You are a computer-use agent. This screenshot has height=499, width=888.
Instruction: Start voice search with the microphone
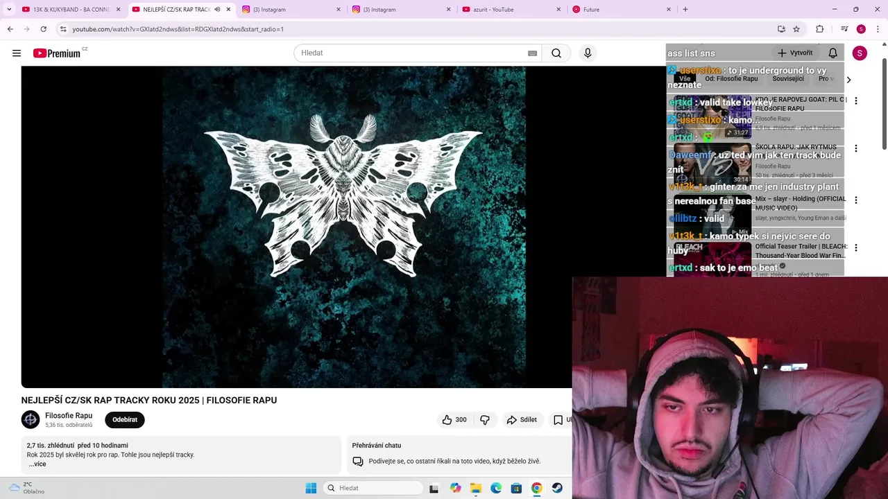[588, 53]
